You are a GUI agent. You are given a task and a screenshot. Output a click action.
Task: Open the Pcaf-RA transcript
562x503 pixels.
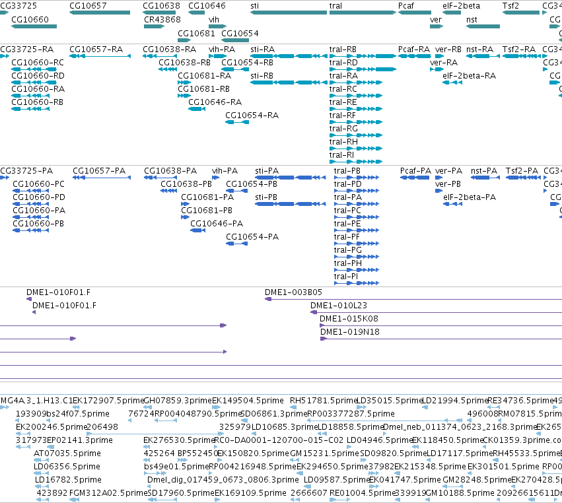pos(415,56)
